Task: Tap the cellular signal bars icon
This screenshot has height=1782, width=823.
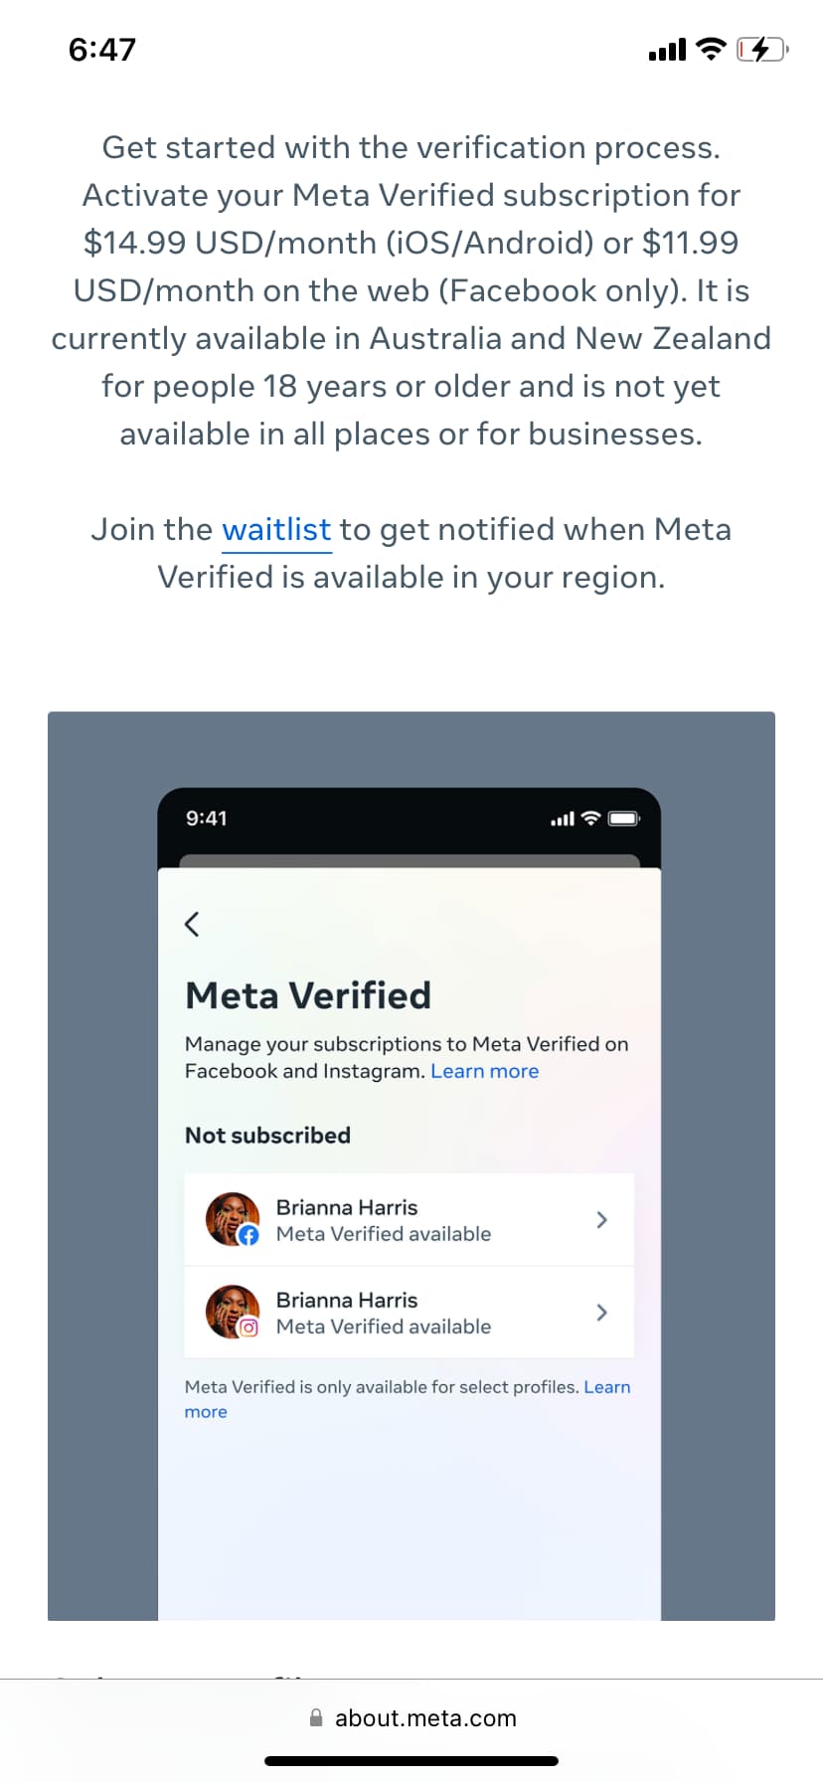Action: tap(667, 50)
